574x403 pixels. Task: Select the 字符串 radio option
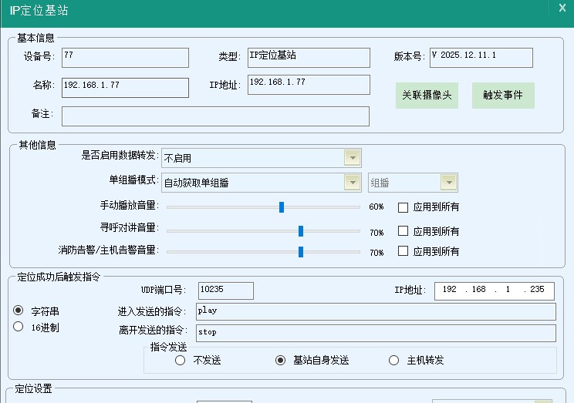coord(19,311)
